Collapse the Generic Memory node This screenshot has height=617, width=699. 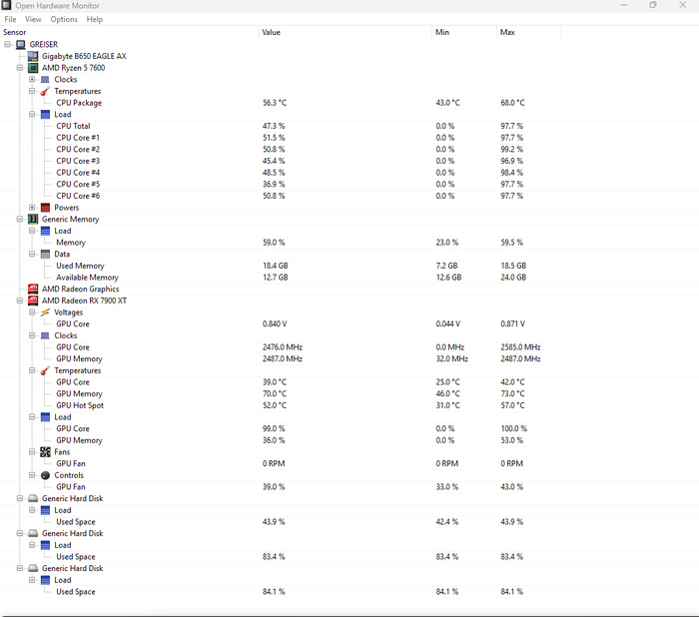20,219
